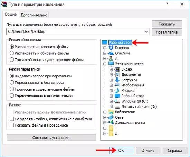Expand the Сеть tree node
This screenshot has width=190, height=157.
[105, 117]
